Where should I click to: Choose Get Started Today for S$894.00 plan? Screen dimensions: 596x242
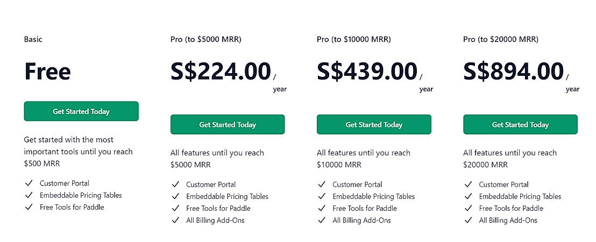(x=520, y=124)
